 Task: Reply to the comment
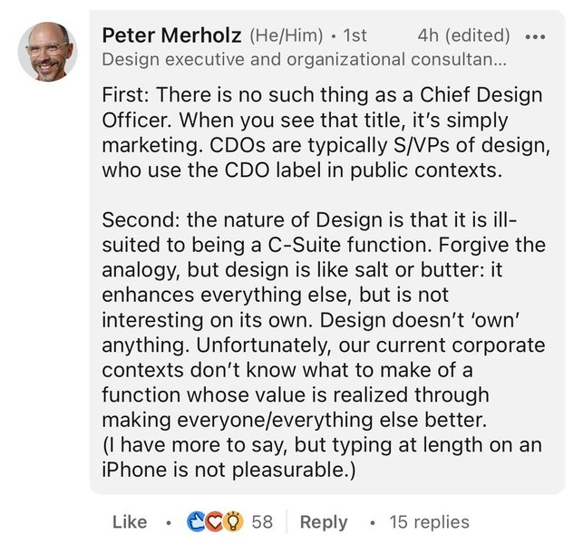click(x=323, y=521)
